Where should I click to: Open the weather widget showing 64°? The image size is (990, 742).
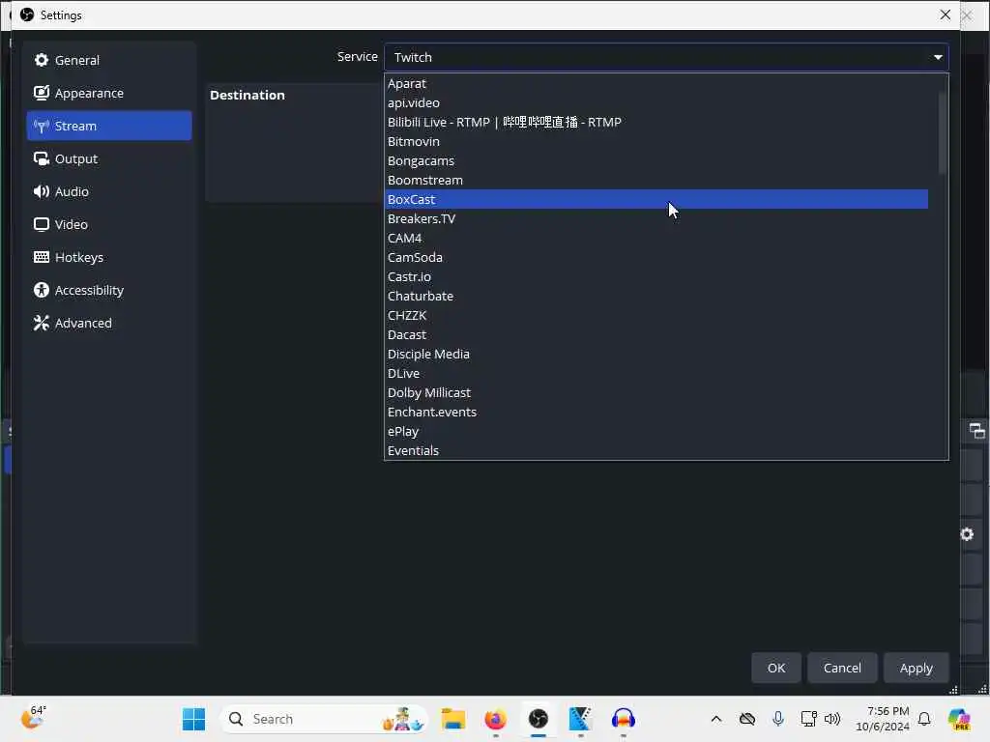point(34,718)
